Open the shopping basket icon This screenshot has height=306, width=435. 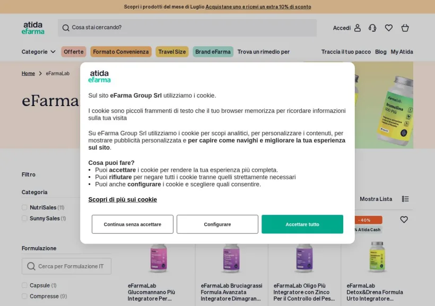tap(405, 28)
